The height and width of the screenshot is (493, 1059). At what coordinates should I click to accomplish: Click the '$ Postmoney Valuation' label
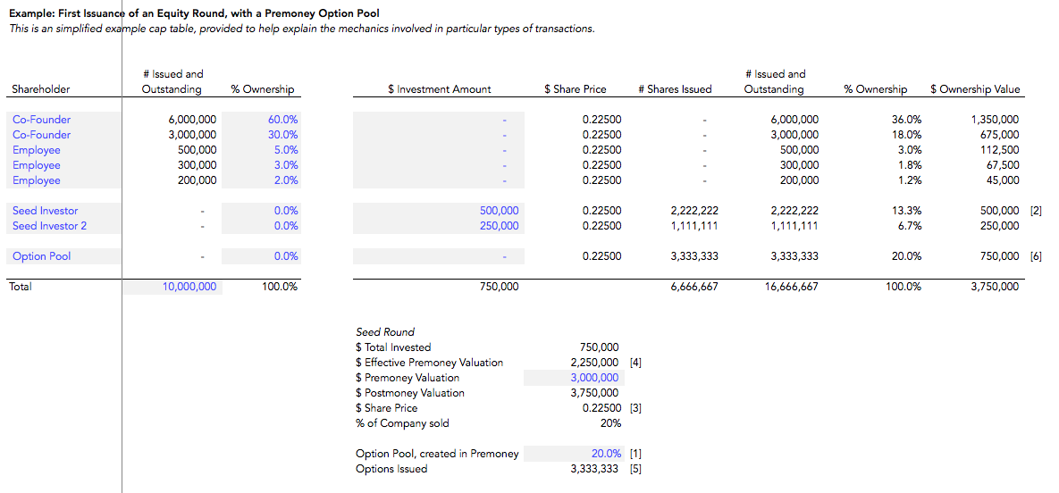[x=410, y=393]
